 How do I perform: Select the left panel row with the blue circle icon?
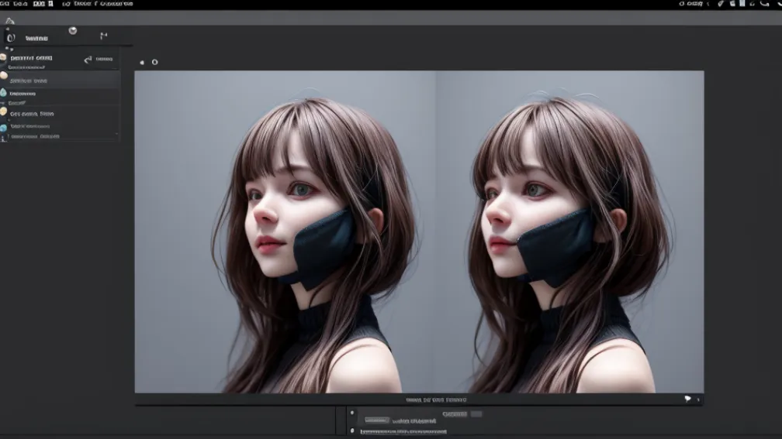pyautogui.click(x=60, y=126)
